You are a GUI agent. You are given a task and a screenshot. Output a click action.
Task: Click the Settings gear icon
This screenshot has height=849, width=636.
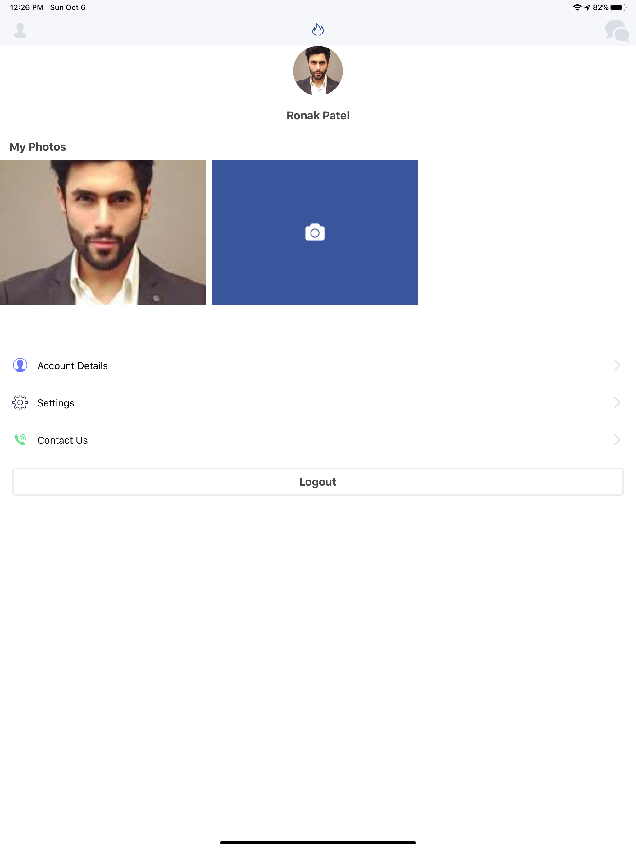(20, 402)
